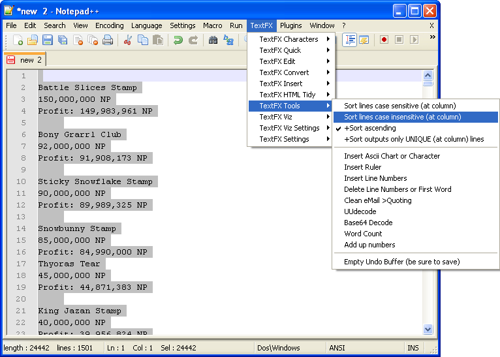This screenshot has width=500, height=357.
Task: Click the Close All documents icon
Action: pos(93,40)
